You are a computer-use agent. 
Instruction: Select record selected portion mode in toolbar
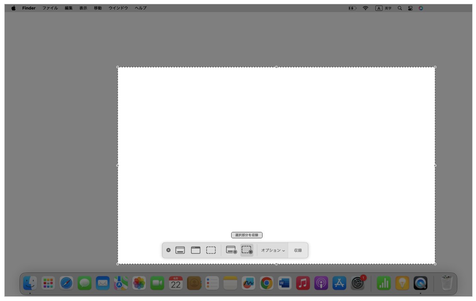coord(247,250)
